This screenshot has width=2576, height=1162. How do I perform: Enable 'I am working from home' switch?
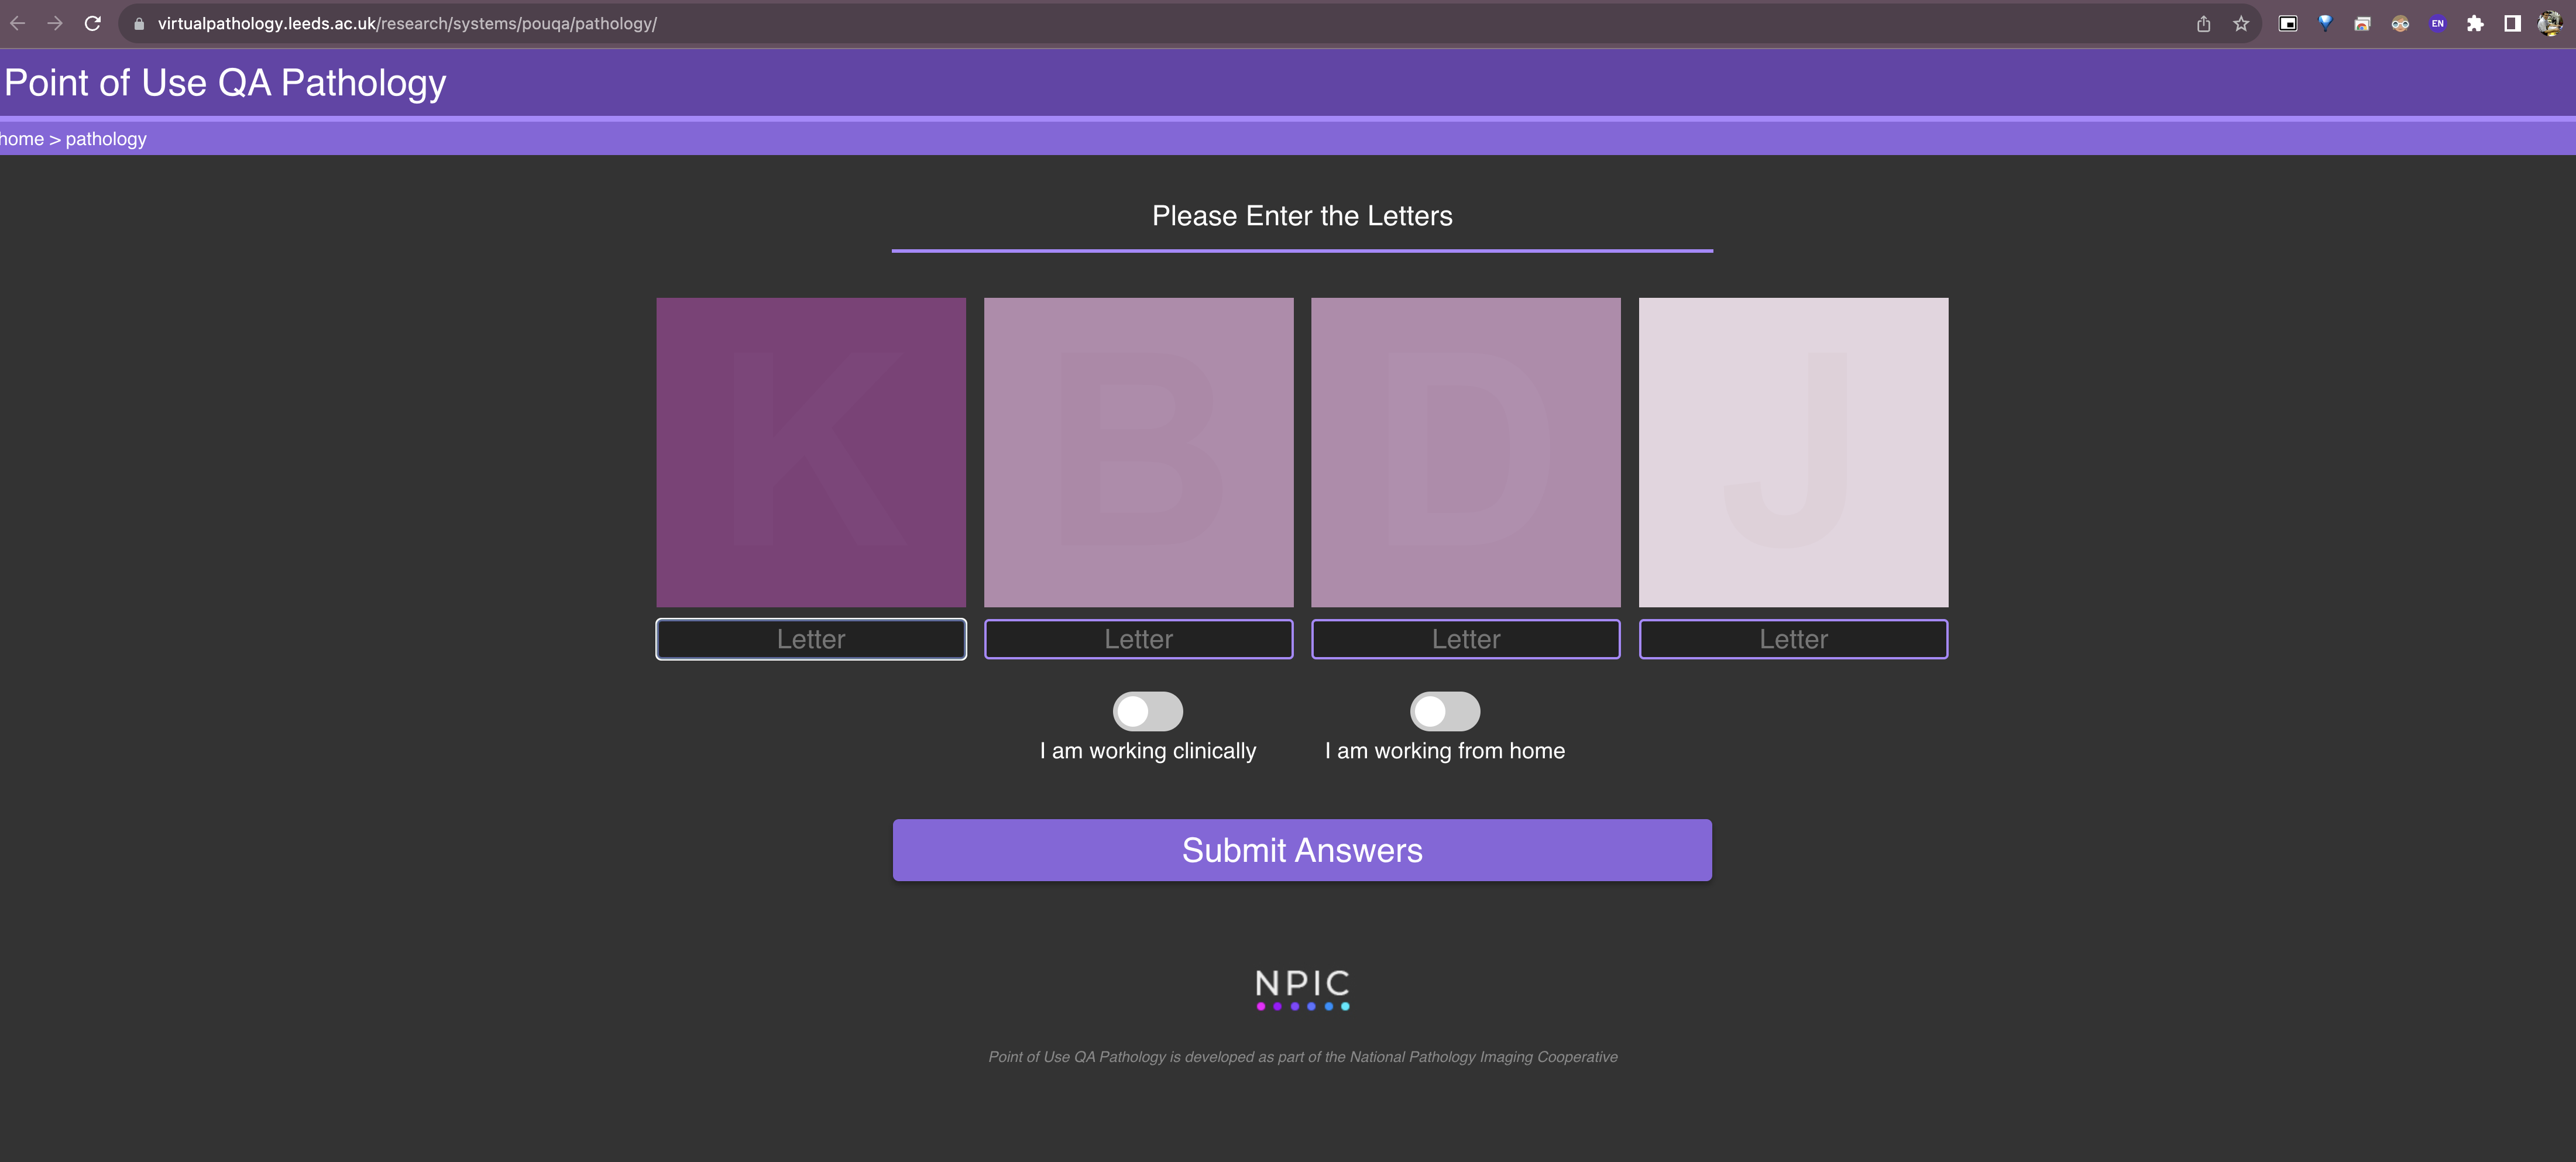[x=1444, y=711]
